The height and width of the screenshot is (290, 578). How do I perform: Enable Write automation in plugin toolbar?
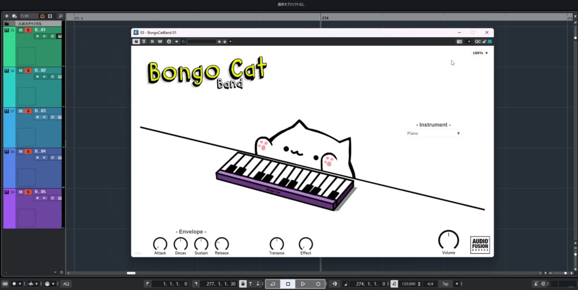[160, 41]
